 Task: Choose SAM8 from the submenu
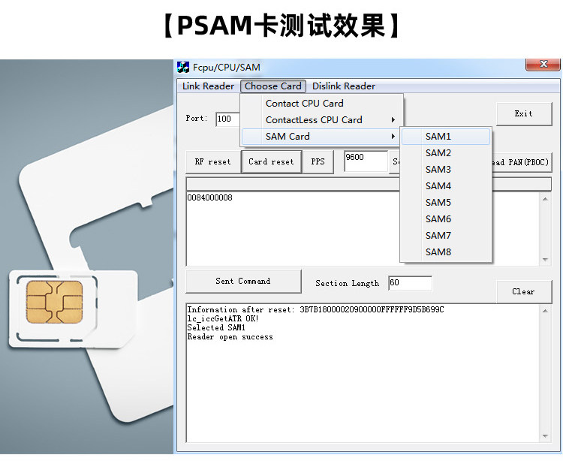click(x=446, y=252)
